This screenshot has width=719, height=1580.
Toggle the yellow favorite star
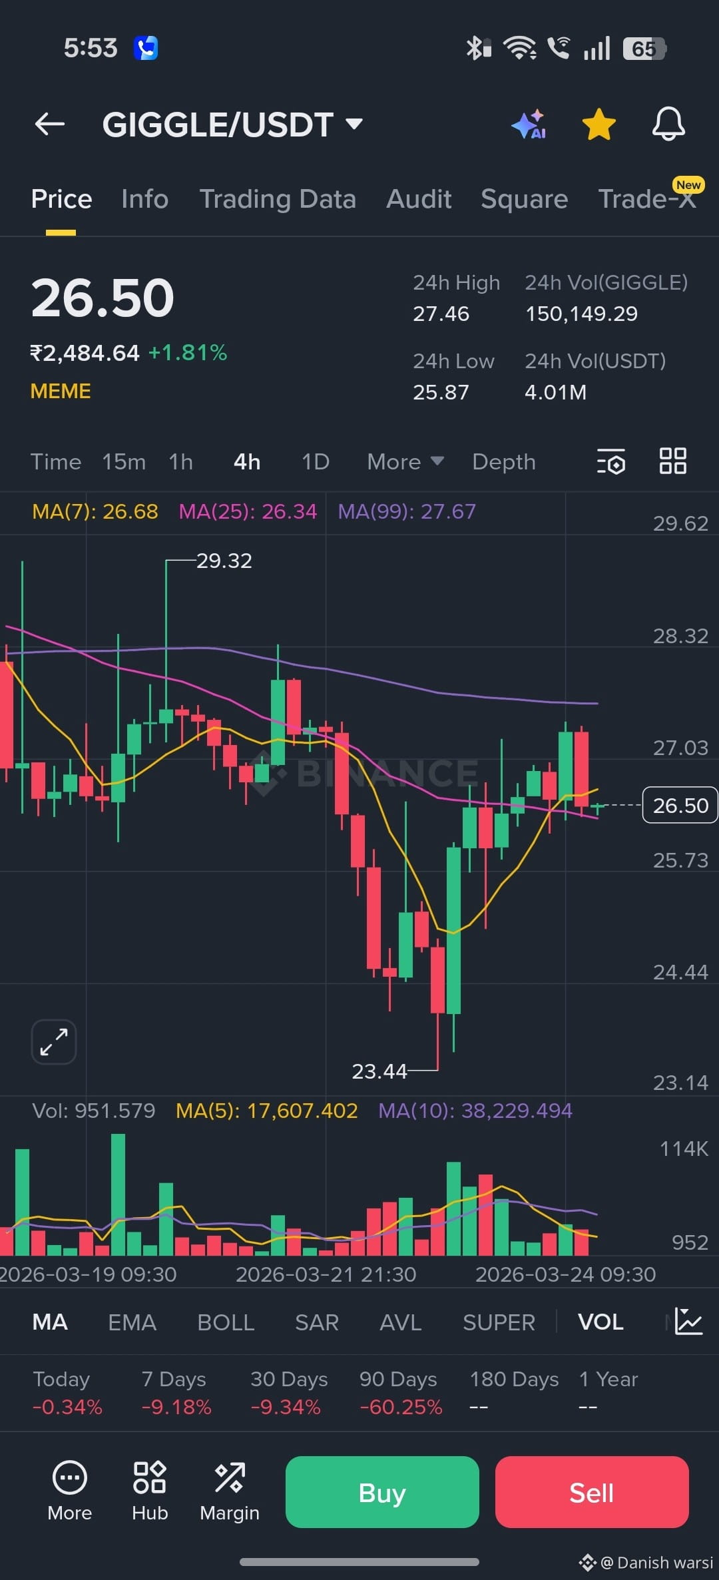[599, 125]
